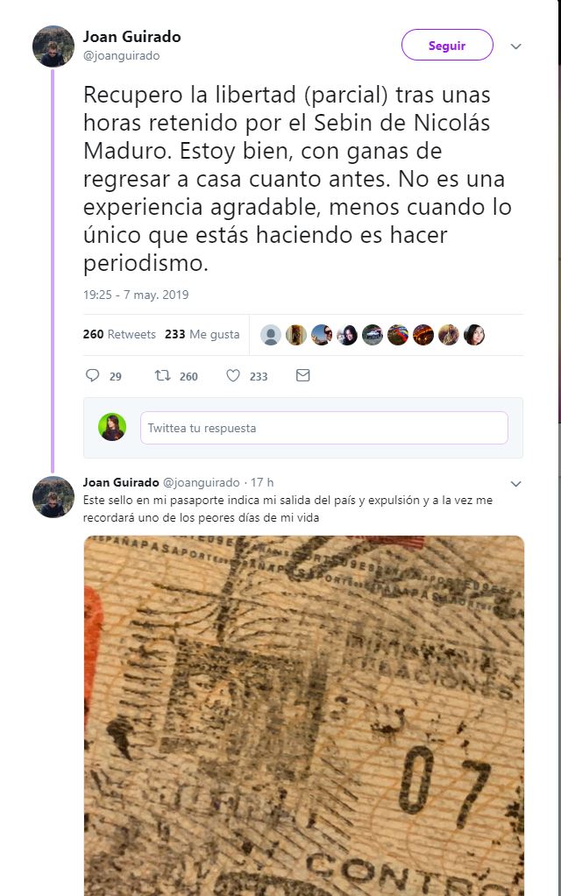Click the Joan Guirado name in the reply tweet
The height and width of the screenshot is (896, 561).
tap(121, 482)
